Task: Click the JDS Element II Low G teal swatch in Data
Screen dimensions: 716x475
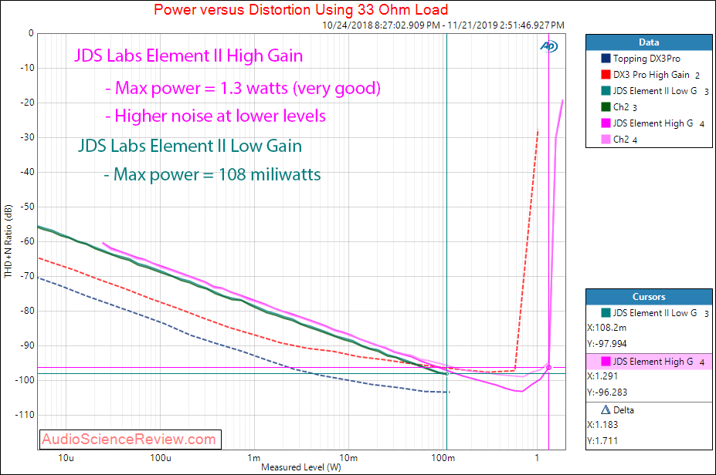Action: (606, 91)
